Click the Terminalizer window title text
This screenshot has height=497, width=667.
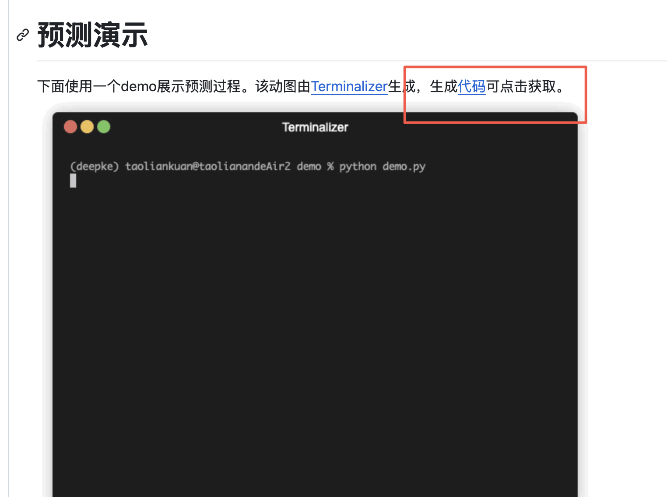coord(315,127)
